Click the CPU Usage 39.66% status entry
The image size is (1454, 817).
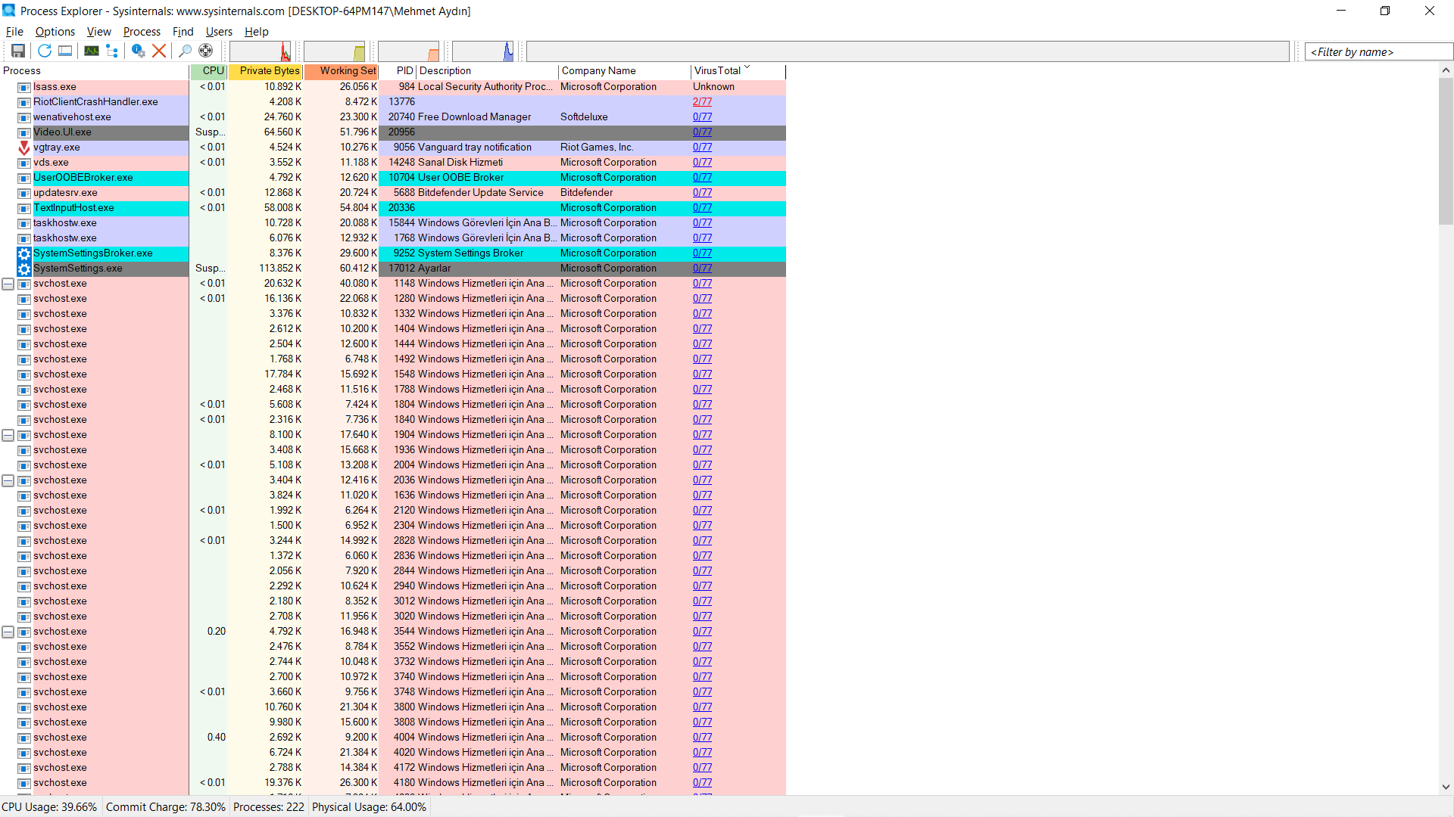pyautogui.click(x=50, y=807)
